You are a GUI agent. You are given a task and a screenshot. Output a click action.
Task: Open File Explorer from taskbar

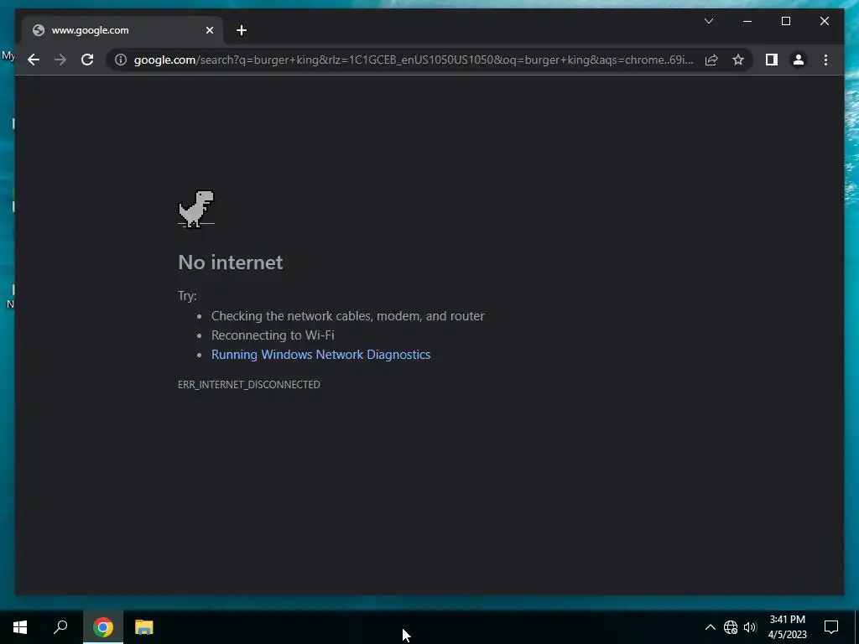point(144,627)
